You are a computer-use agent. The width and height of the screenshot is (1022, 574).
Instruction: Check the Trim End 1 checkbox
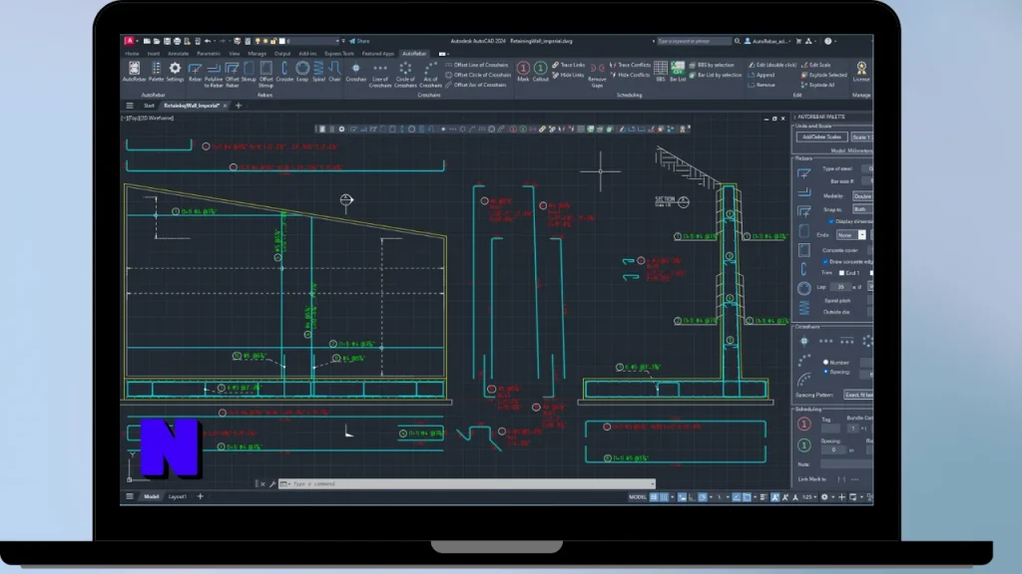point(841,273)
